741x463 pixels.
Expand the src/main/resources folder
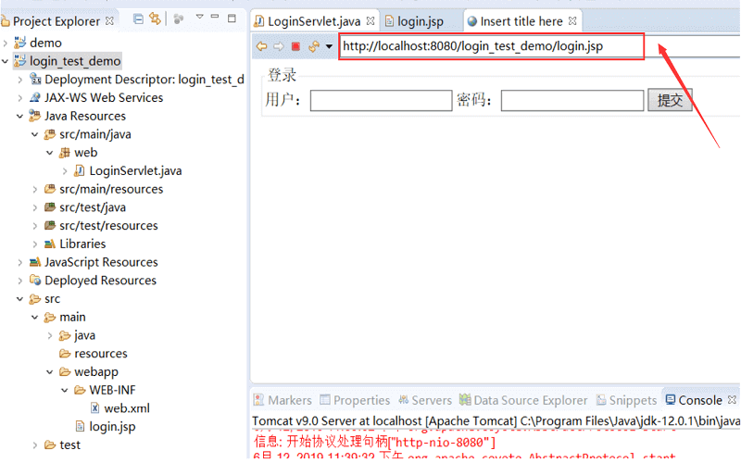point(35,190)
